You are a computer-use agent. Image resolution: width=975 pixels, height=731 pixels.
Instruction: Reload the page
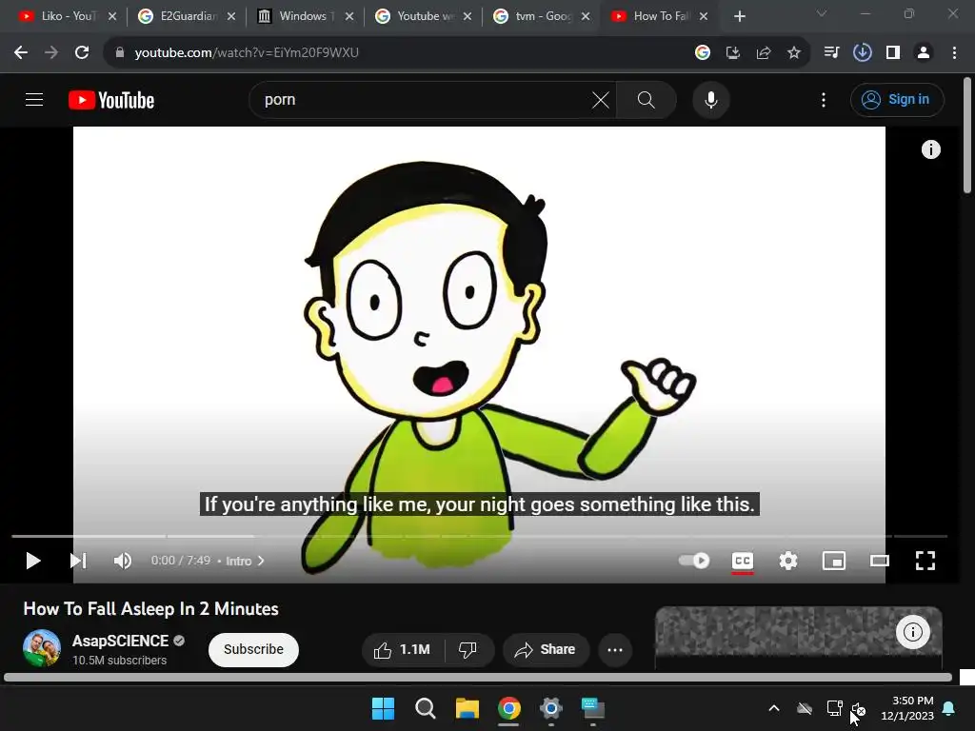point(82,53)
